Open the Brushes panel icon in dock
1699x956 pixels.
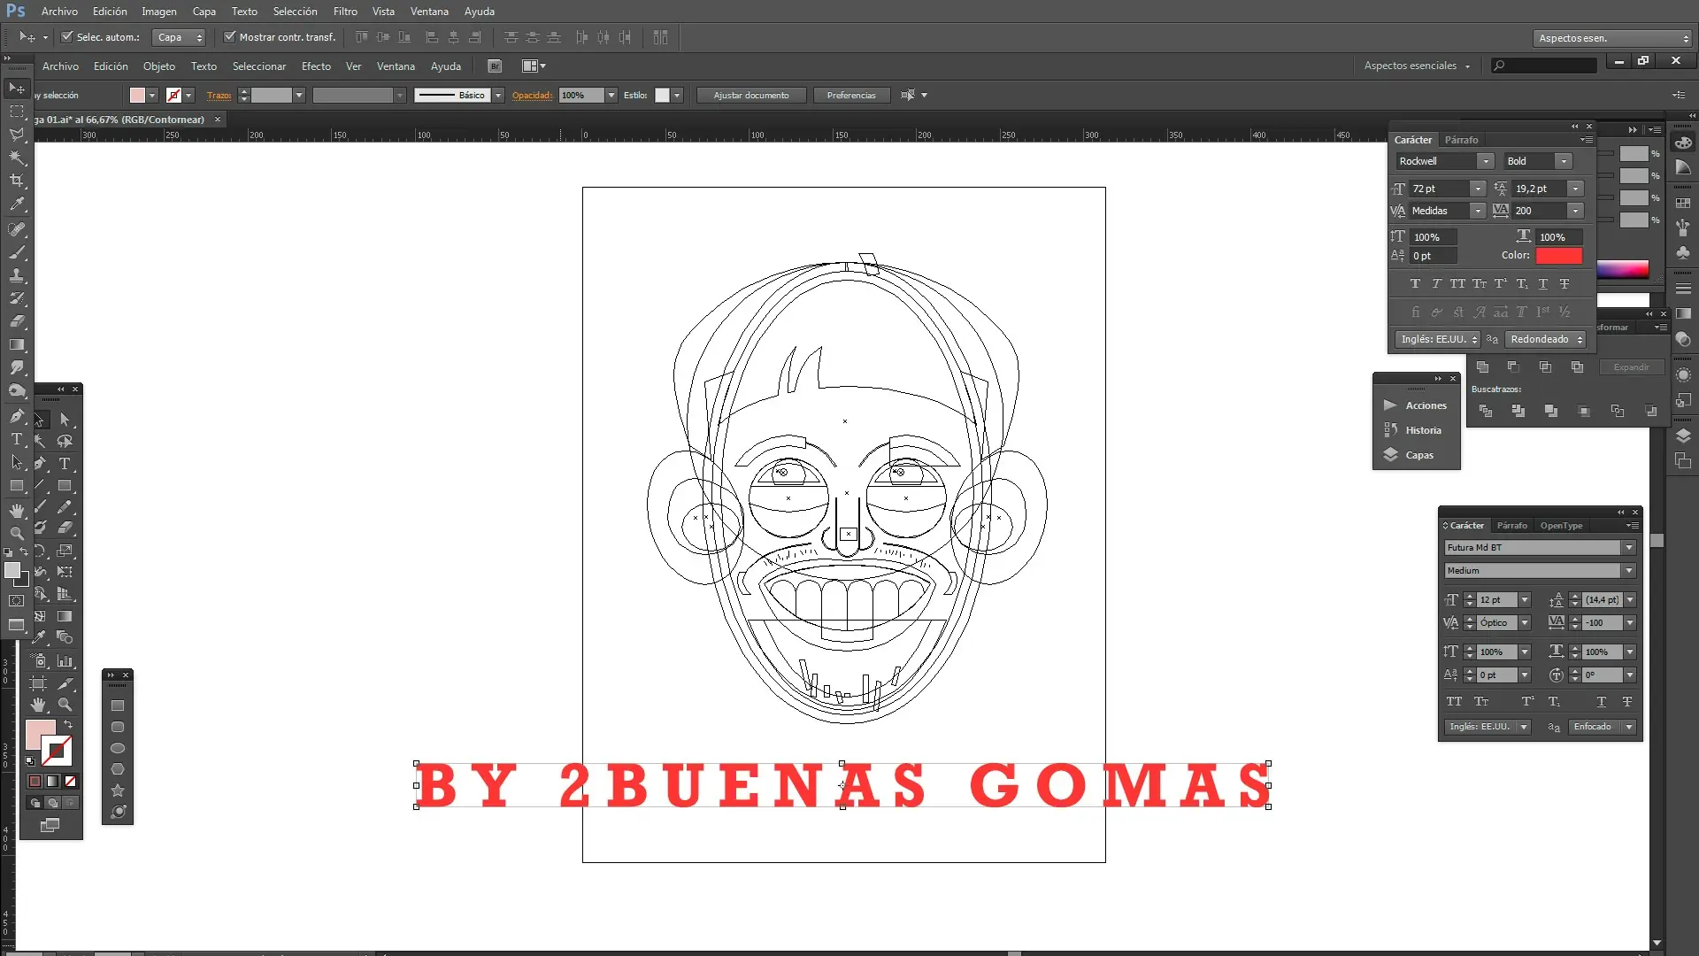1683,227
